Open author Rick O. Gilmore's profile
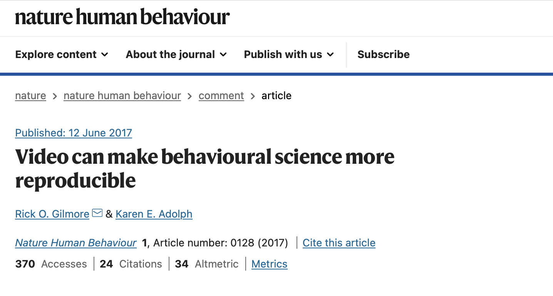The width and height of the screenshot is (553, 296). coord(52,214)
